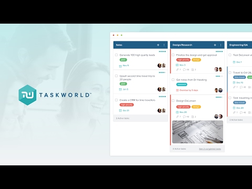Check off Generate 100 high quality leads

point(116,55)
